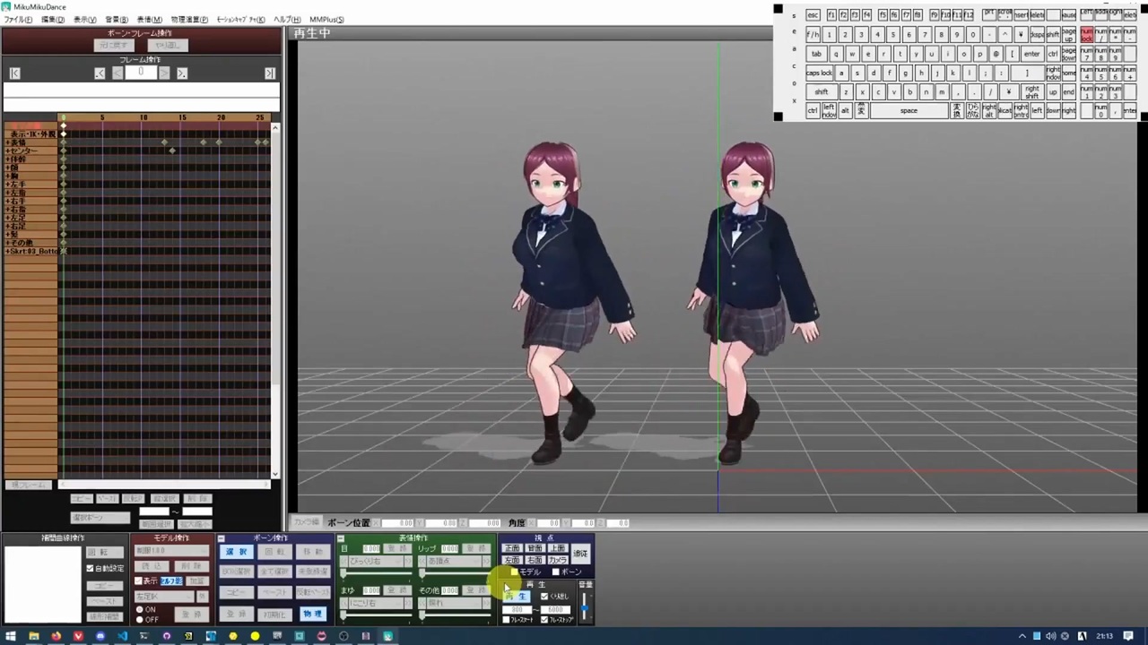This screenshot has height=645, width=1148.
Task: Click センター keyframe marker near frame 14
Action: coord(172,150)
